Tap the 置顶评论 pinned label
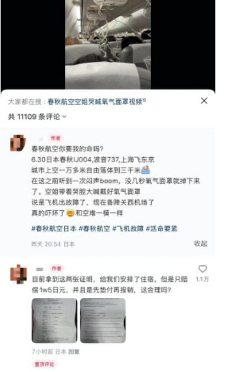249x372 pixels. coord(44,364)
